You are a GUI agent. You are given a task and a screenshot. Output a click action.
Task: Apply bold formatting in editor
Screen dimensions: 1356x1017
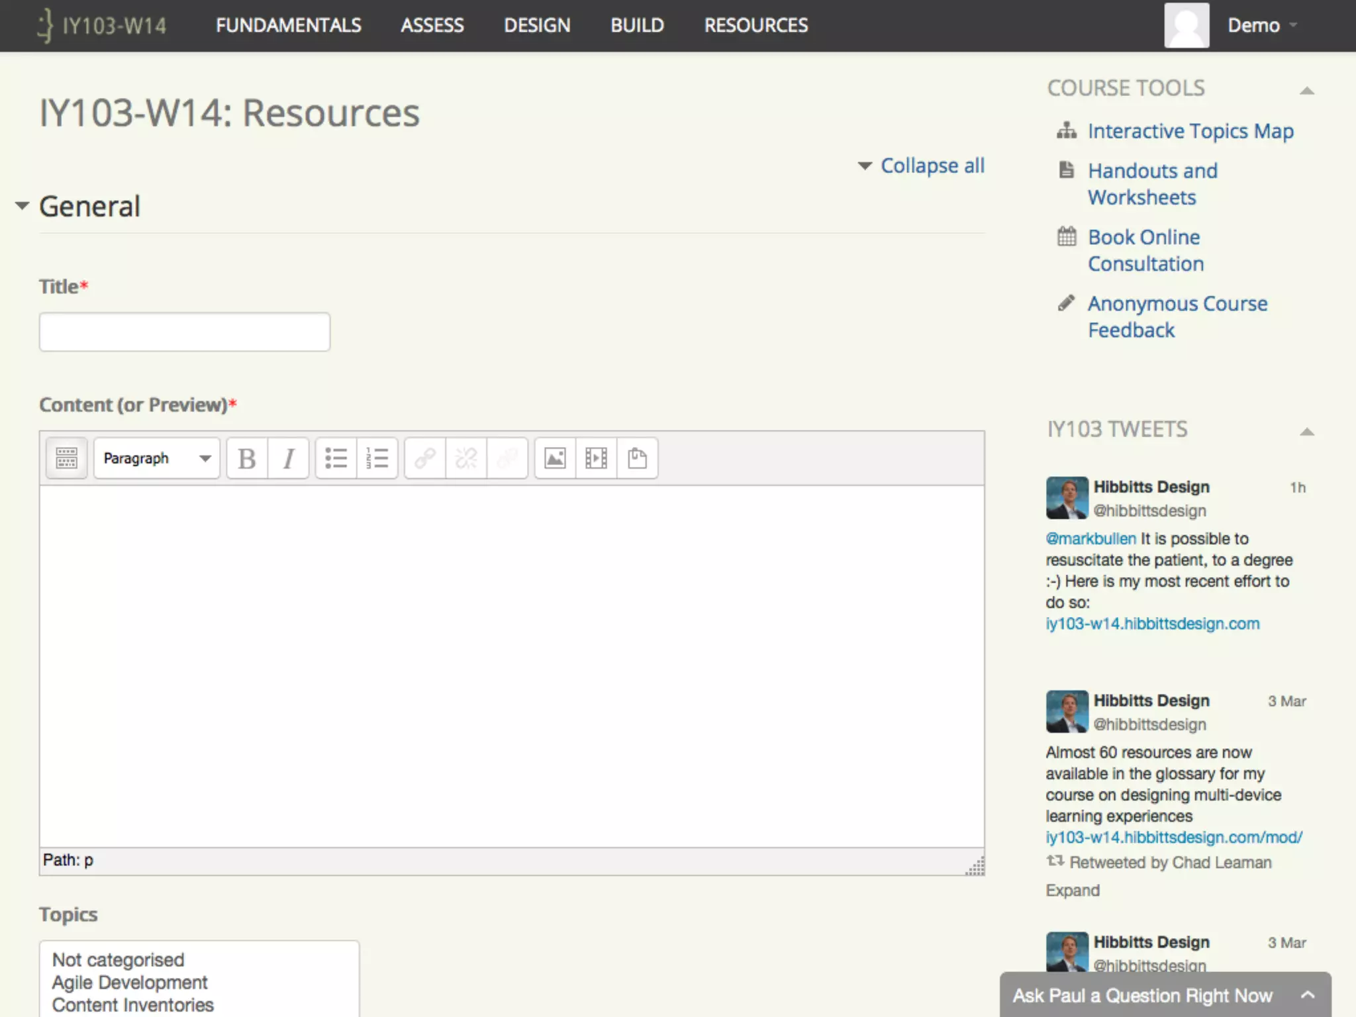pyautogui.click(x=247, y=458)
